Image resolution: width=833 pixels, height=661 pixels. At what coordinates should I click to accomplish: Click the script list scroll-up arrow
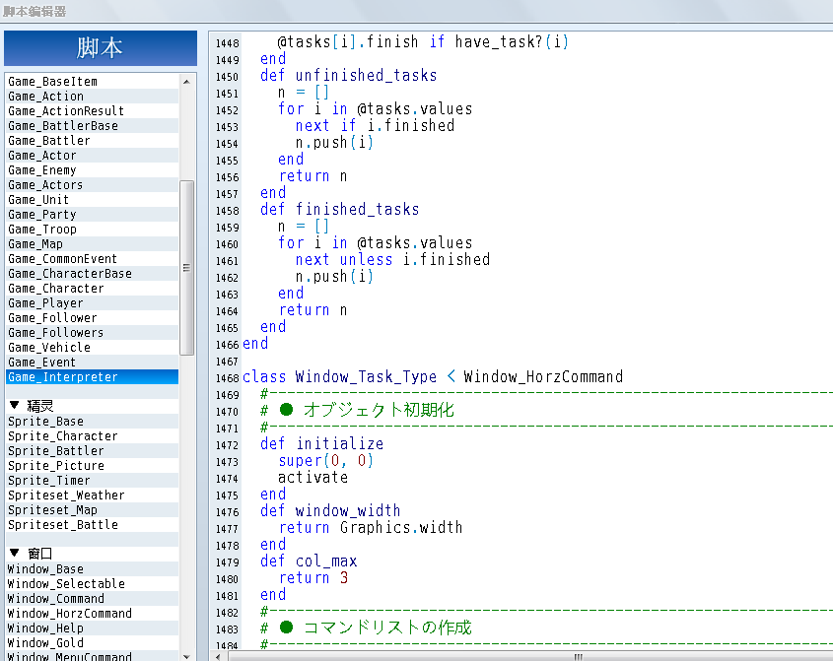[x=186, y=81]
